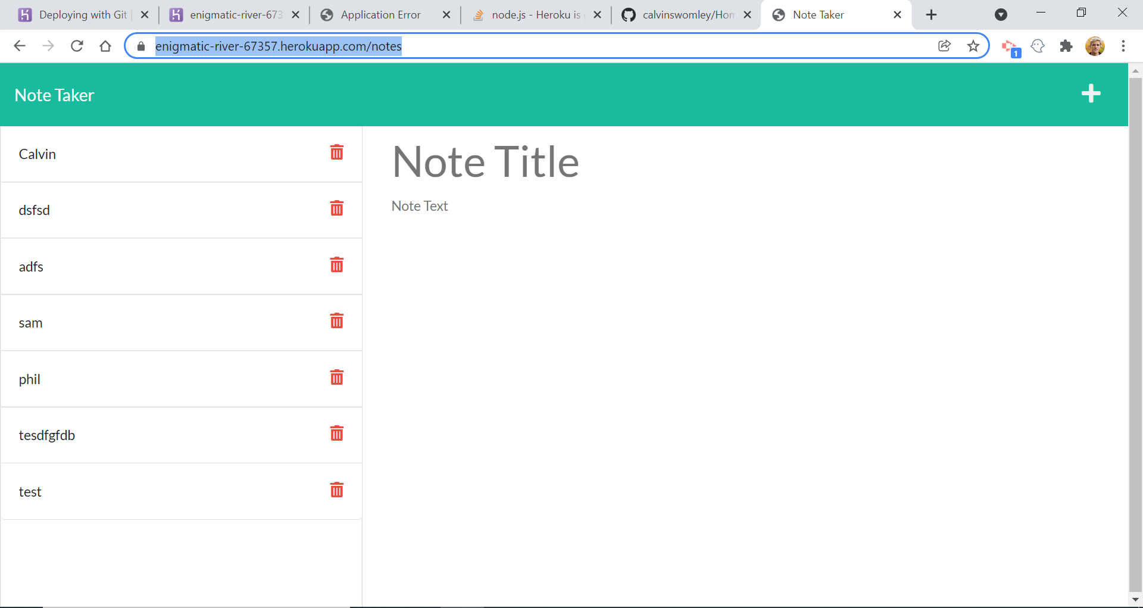This screenshot has height=608, width=1143.
Task: Click the reload page icon
Action: [x=77, y=46]
